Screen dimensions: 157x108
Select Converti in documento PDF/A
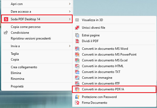pyautogui.click(x=114, y=89)
